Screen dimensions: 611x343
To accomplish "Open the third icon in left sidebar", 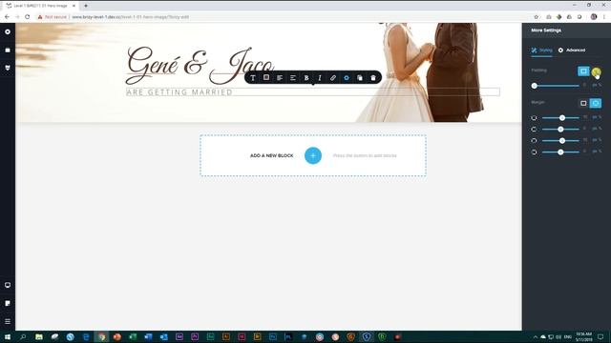I will point(8,68).
